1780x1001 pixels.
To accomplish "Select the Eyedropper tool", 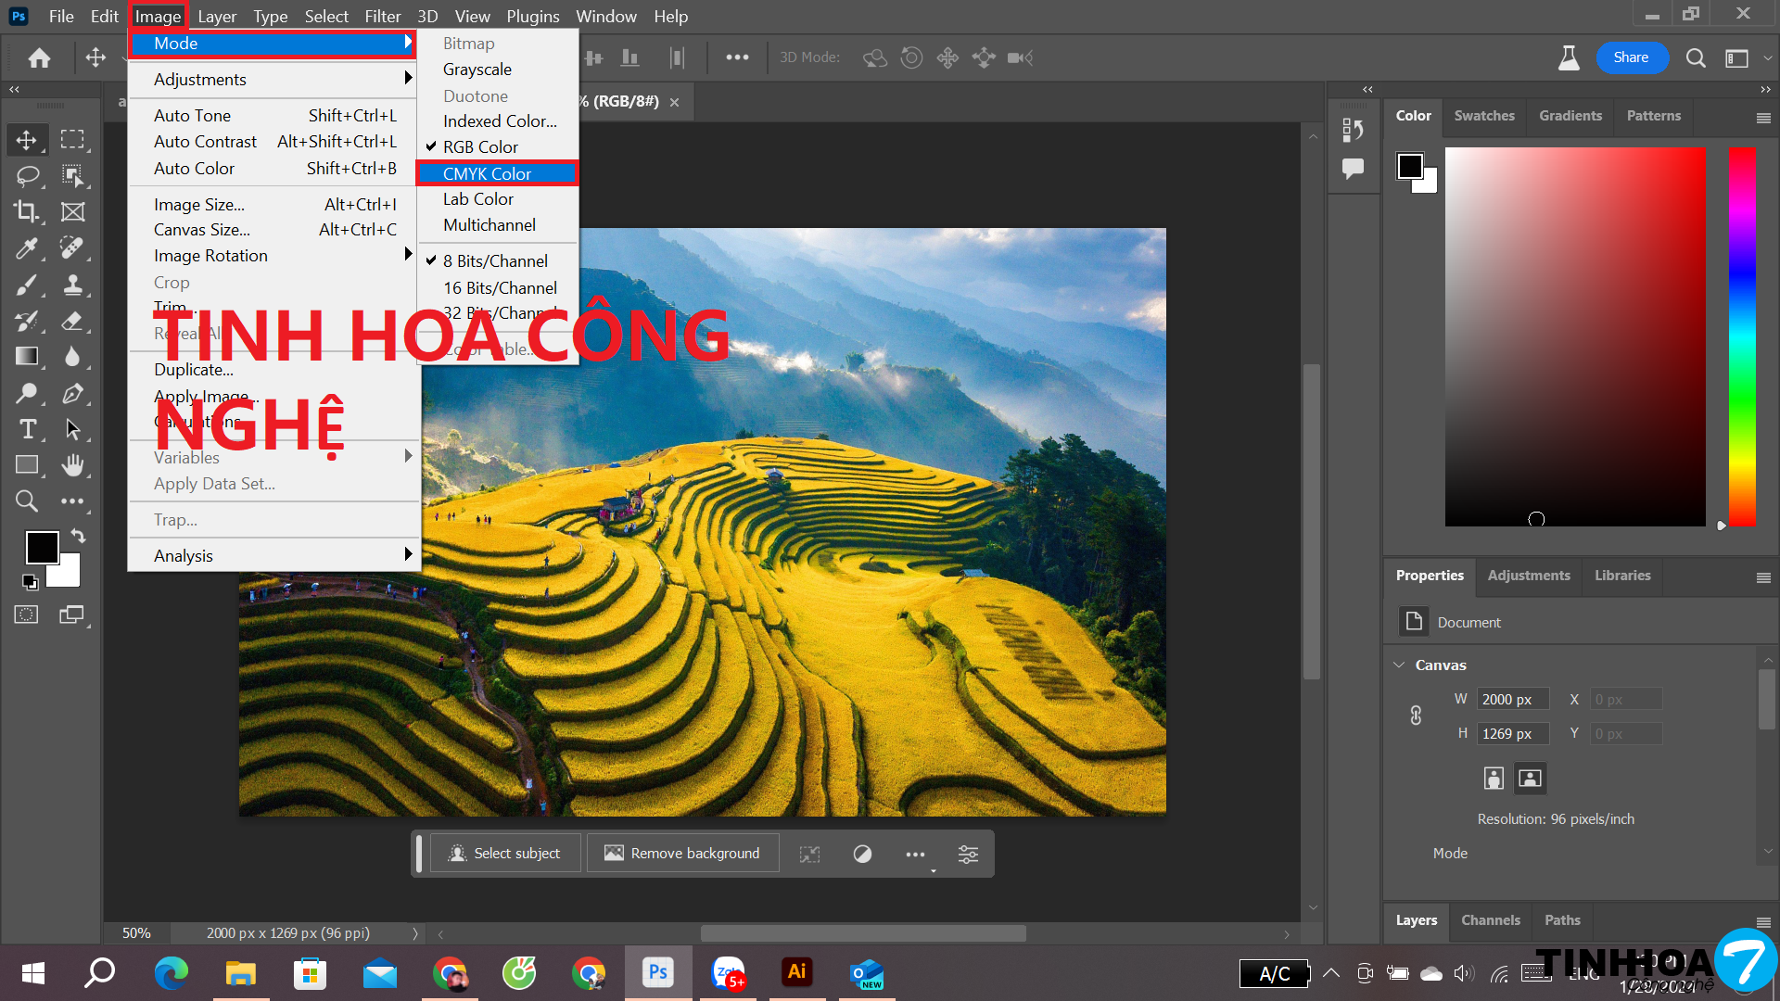I will [26, 247].
